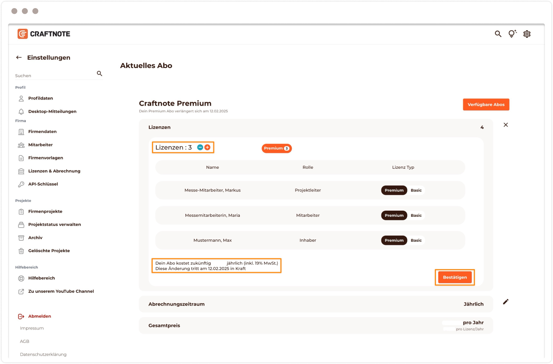Click the Premium 3 badge

coord(277,148)
